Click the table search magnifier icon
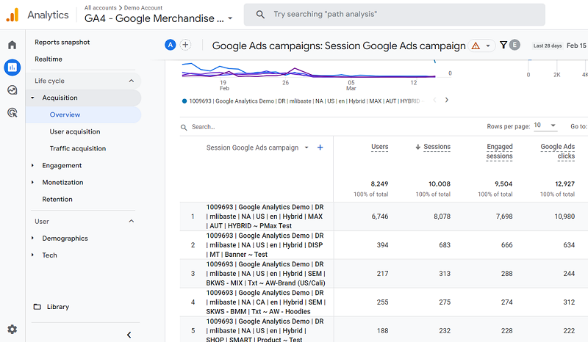The width and height of the screenshot is (588, 342). point(184,128)
